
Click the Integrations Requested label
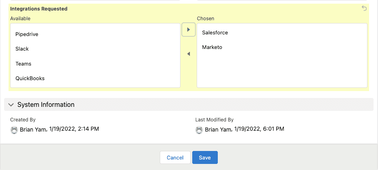(x=39, y=8)
